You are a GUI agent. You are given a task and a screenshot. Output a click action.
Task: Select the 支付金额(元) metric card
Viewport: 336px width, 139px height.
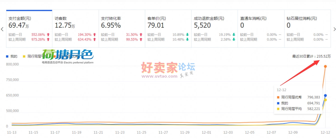click(x=29, y=29)
